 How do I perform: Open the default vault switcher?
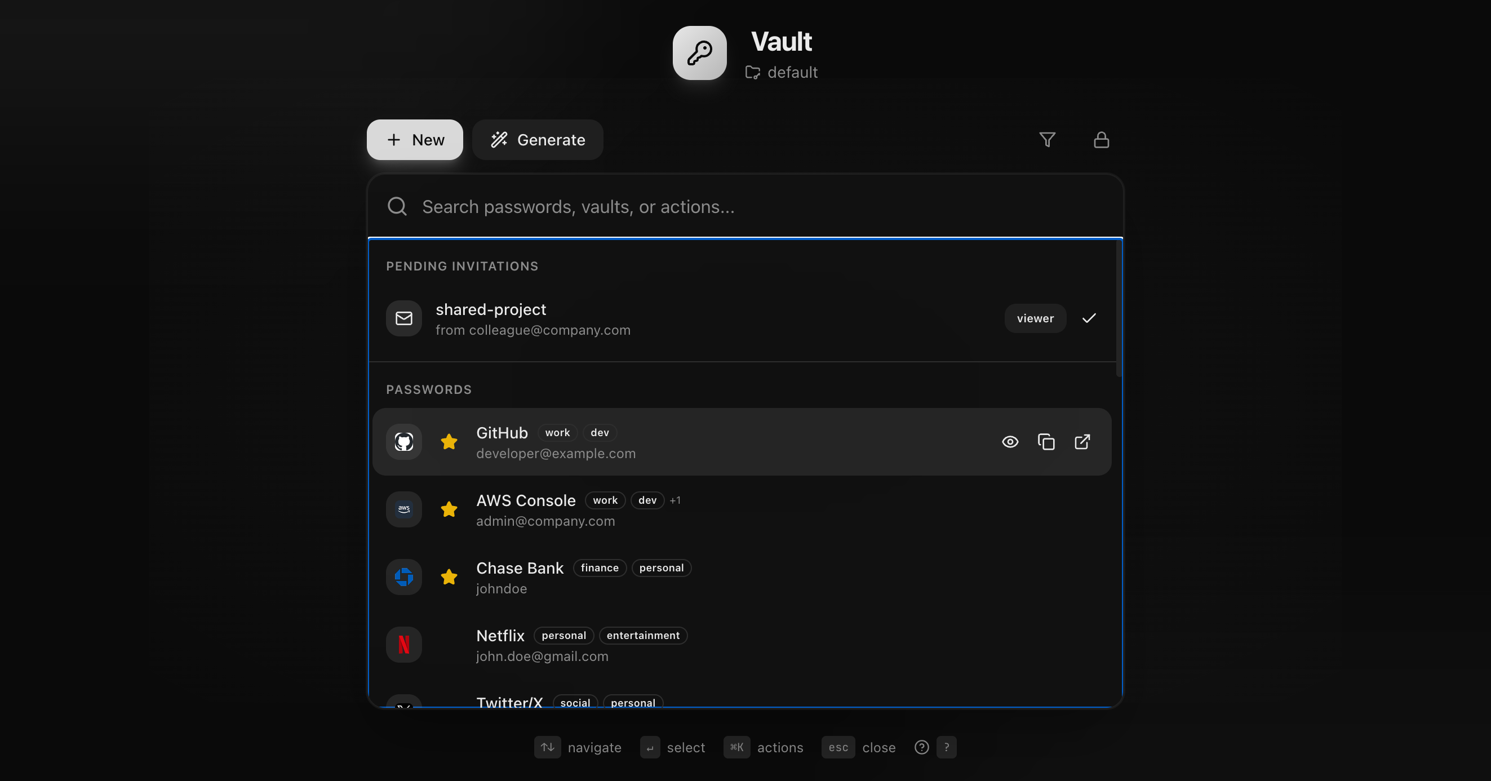(782, 72)
